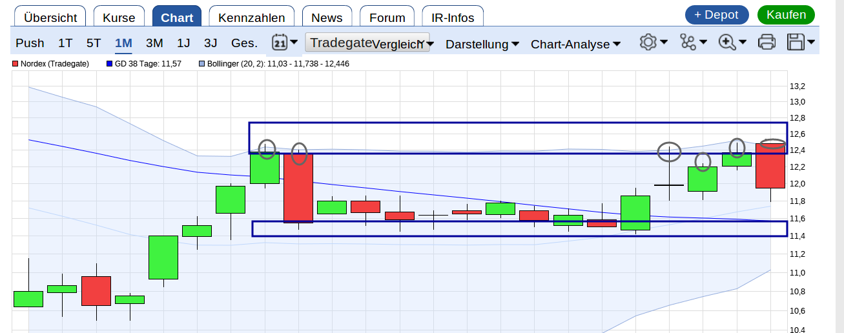Screen dimensions: 844x333
Task: Click the red Nordex legend swatch
Action: (15, 64)
